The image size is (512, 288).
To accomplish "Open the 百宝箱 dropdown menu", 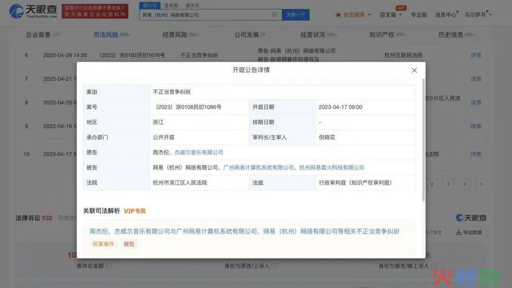I will click(x=391, y=15).
